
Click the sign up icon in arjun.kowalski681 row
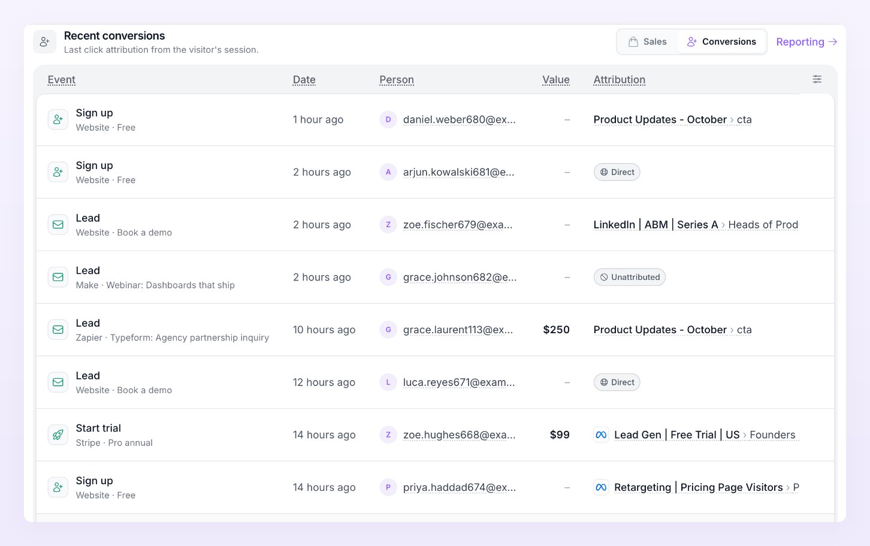(x=58, y=172)
